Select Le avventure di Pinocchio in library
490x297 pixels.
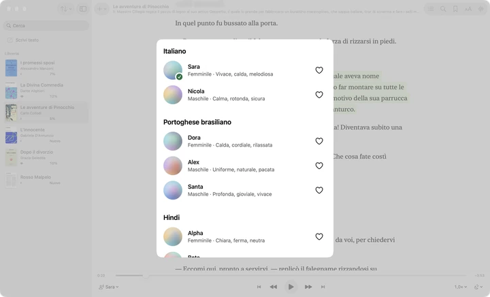[x=46, y=112]
